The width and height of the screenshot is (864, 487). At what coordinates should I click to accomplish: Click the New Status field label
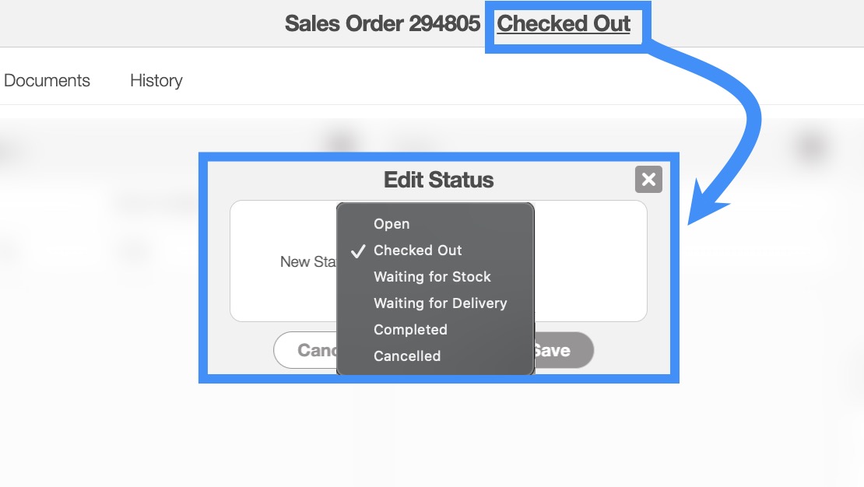pos(307,262)
